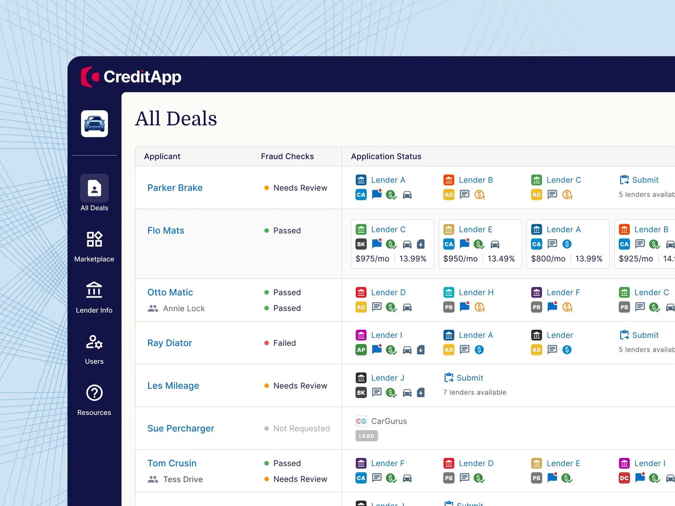This screenshot has width=675, height=506.
Task: Click the Lender J link for Les Mileage
Action: [387, 378]
